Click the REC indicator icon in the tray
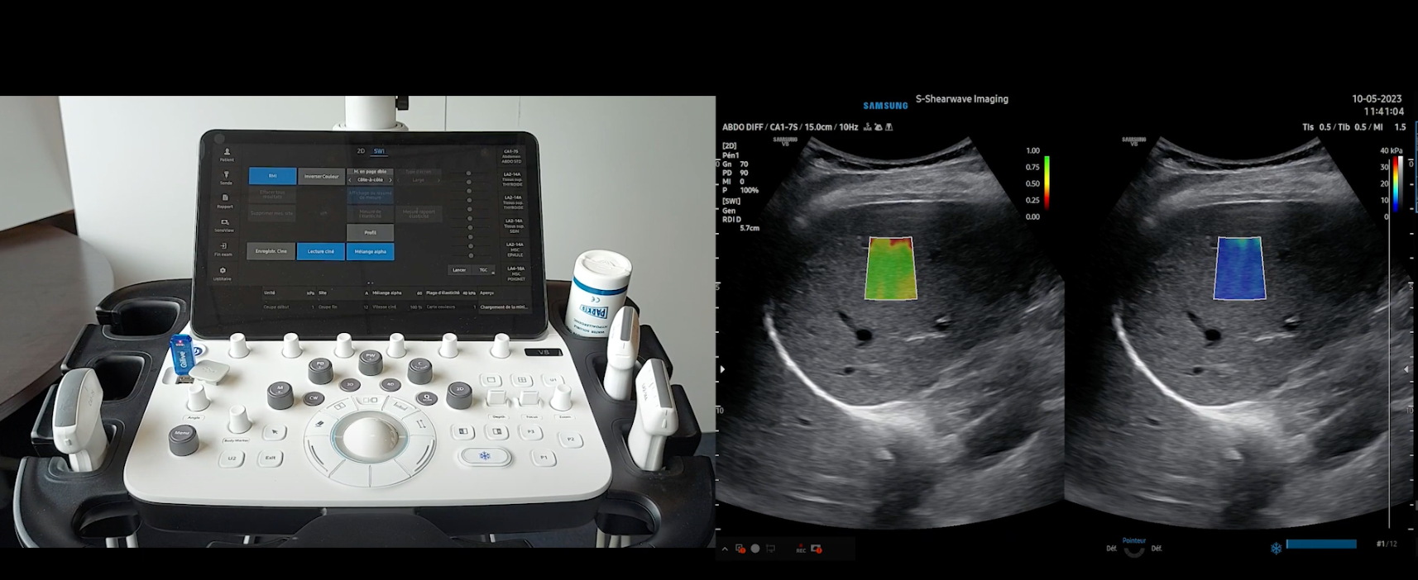1418x580 pixels. point(801,549)
